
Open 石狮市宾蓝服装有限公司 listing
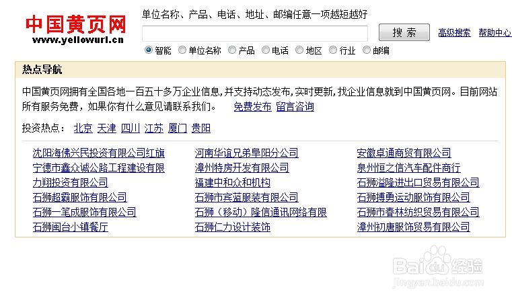(x=246, y=198)
